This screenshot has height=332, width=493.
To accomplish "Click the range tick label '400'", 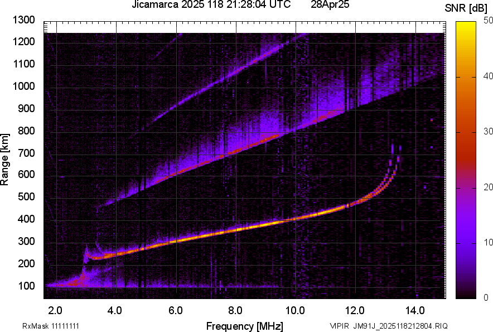I will (x=26, y=219).
